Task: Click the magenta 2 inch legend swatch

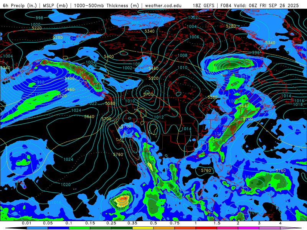Action: [249, 228]
